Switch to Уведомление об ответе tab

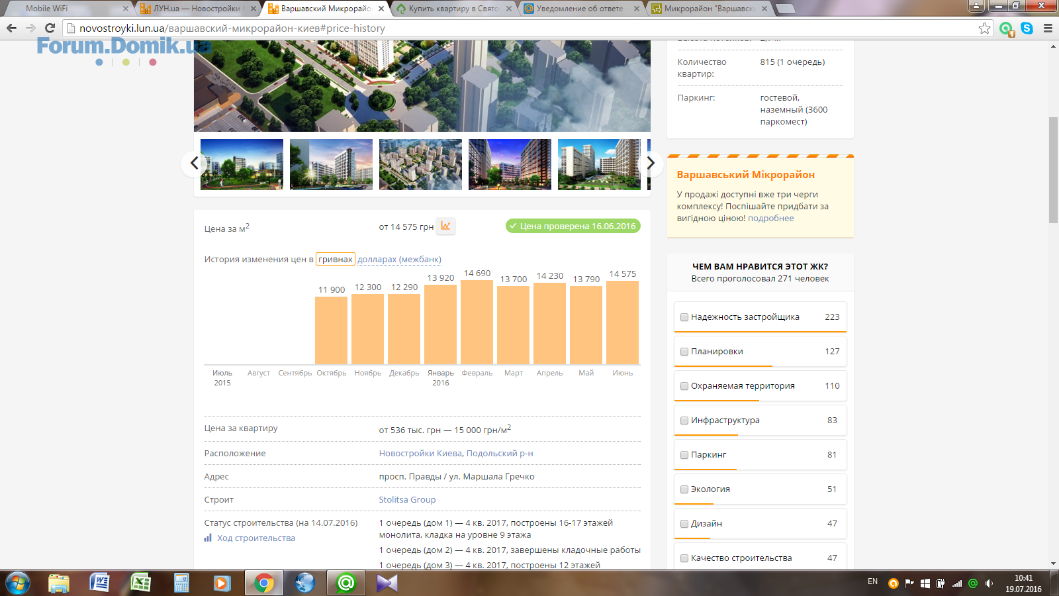coord(580,9)
